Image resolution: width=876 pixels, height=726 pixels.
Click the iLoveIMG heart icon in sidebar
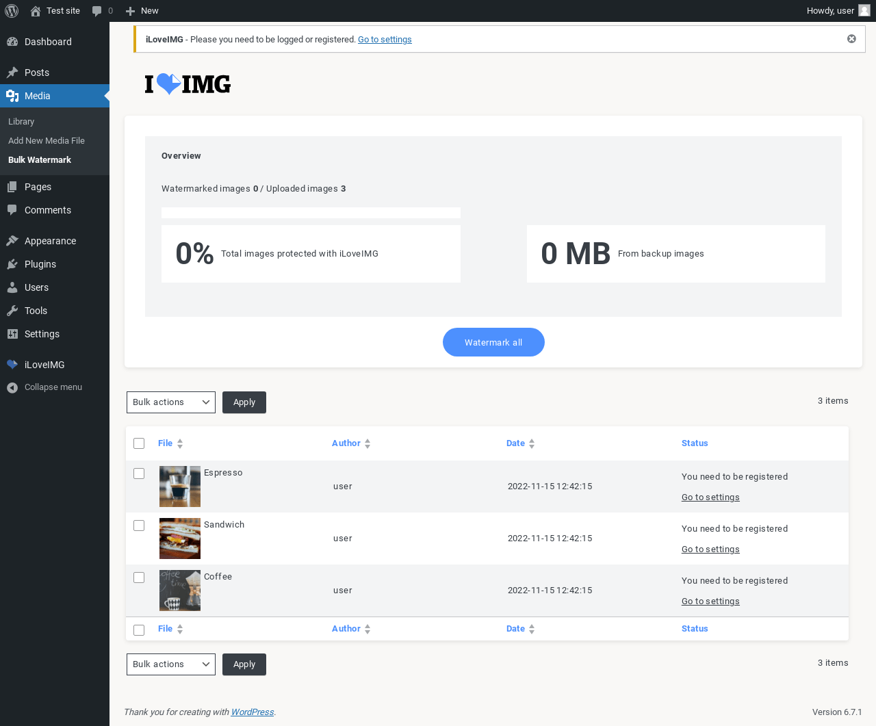coord(12,365)
